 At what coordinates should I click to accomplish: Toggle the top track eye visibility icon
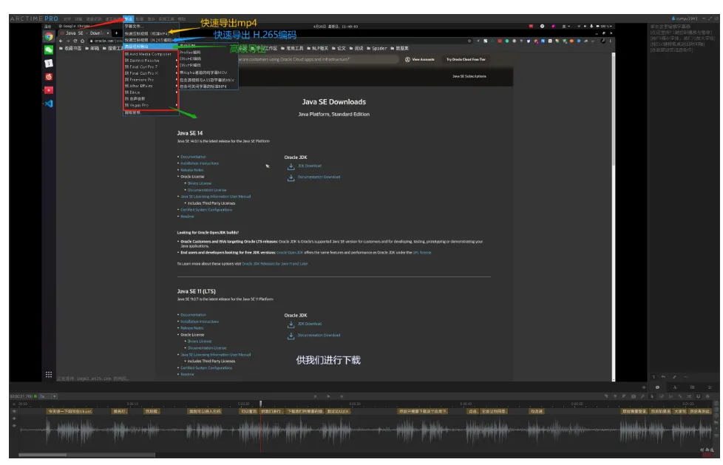tap(14, 411)
